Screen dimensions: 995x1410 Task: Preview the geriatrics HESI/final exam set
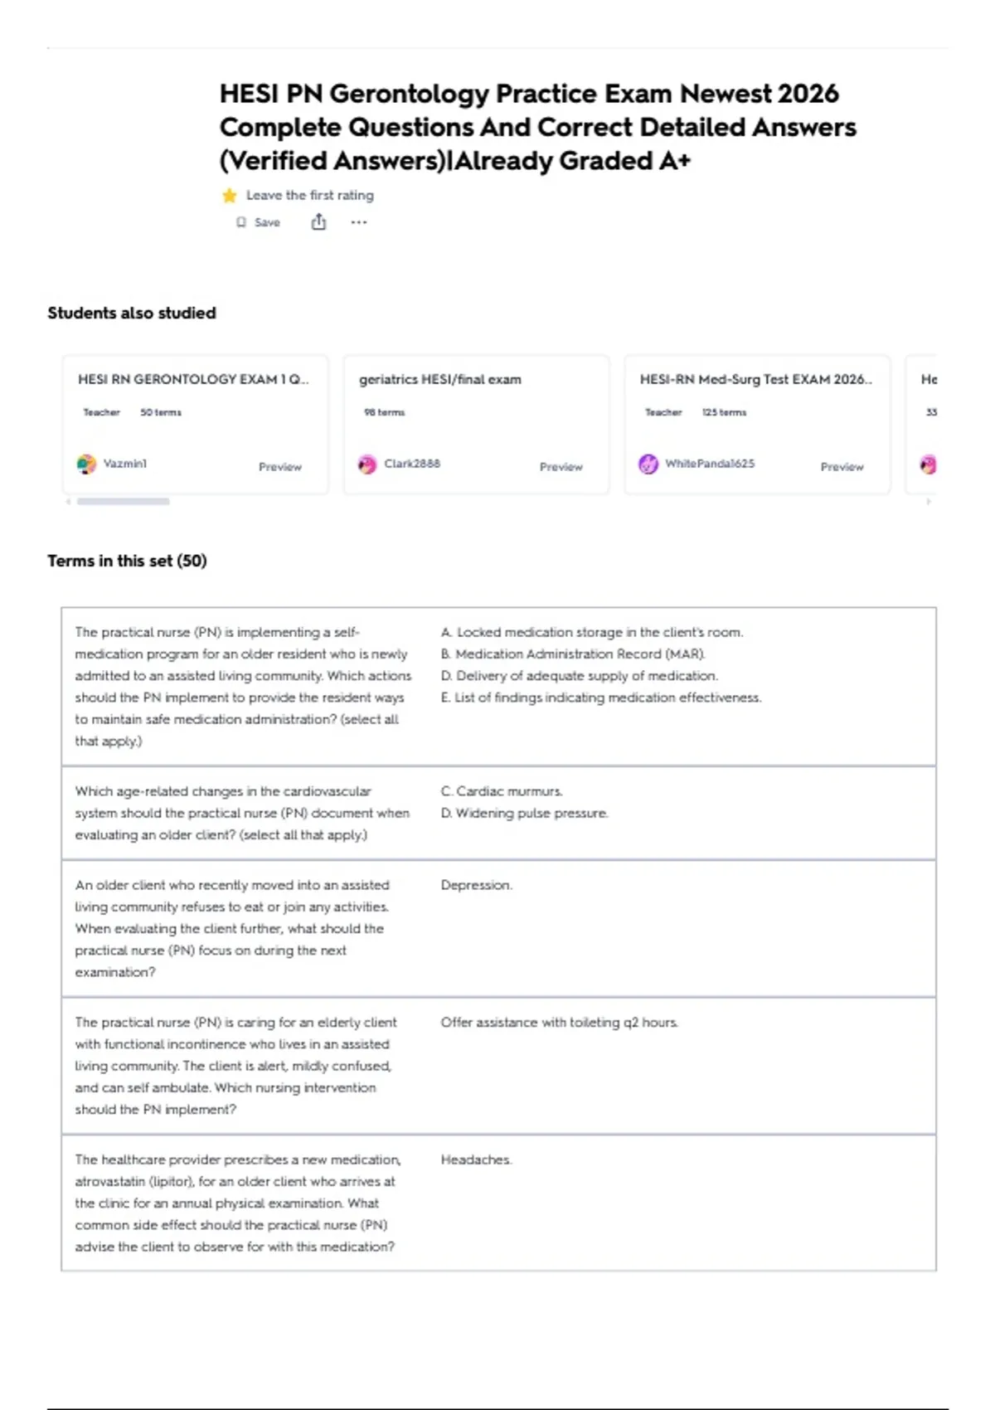[561, 467]
